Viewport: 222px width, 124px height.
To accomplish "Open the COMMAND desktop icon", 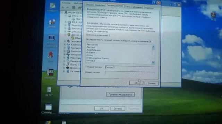I will (48, 109).
